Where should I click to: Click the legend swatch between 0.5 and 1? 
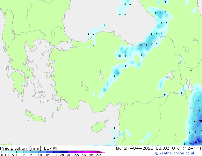click(13, 152)
